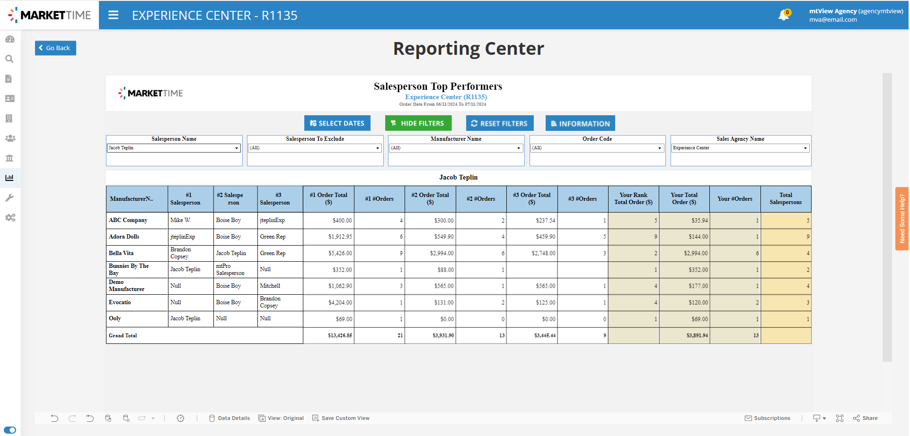Click the vertical scrollbar beside the report
The image size is (910, 436).
pyautogui.click(x=887, y=217)
